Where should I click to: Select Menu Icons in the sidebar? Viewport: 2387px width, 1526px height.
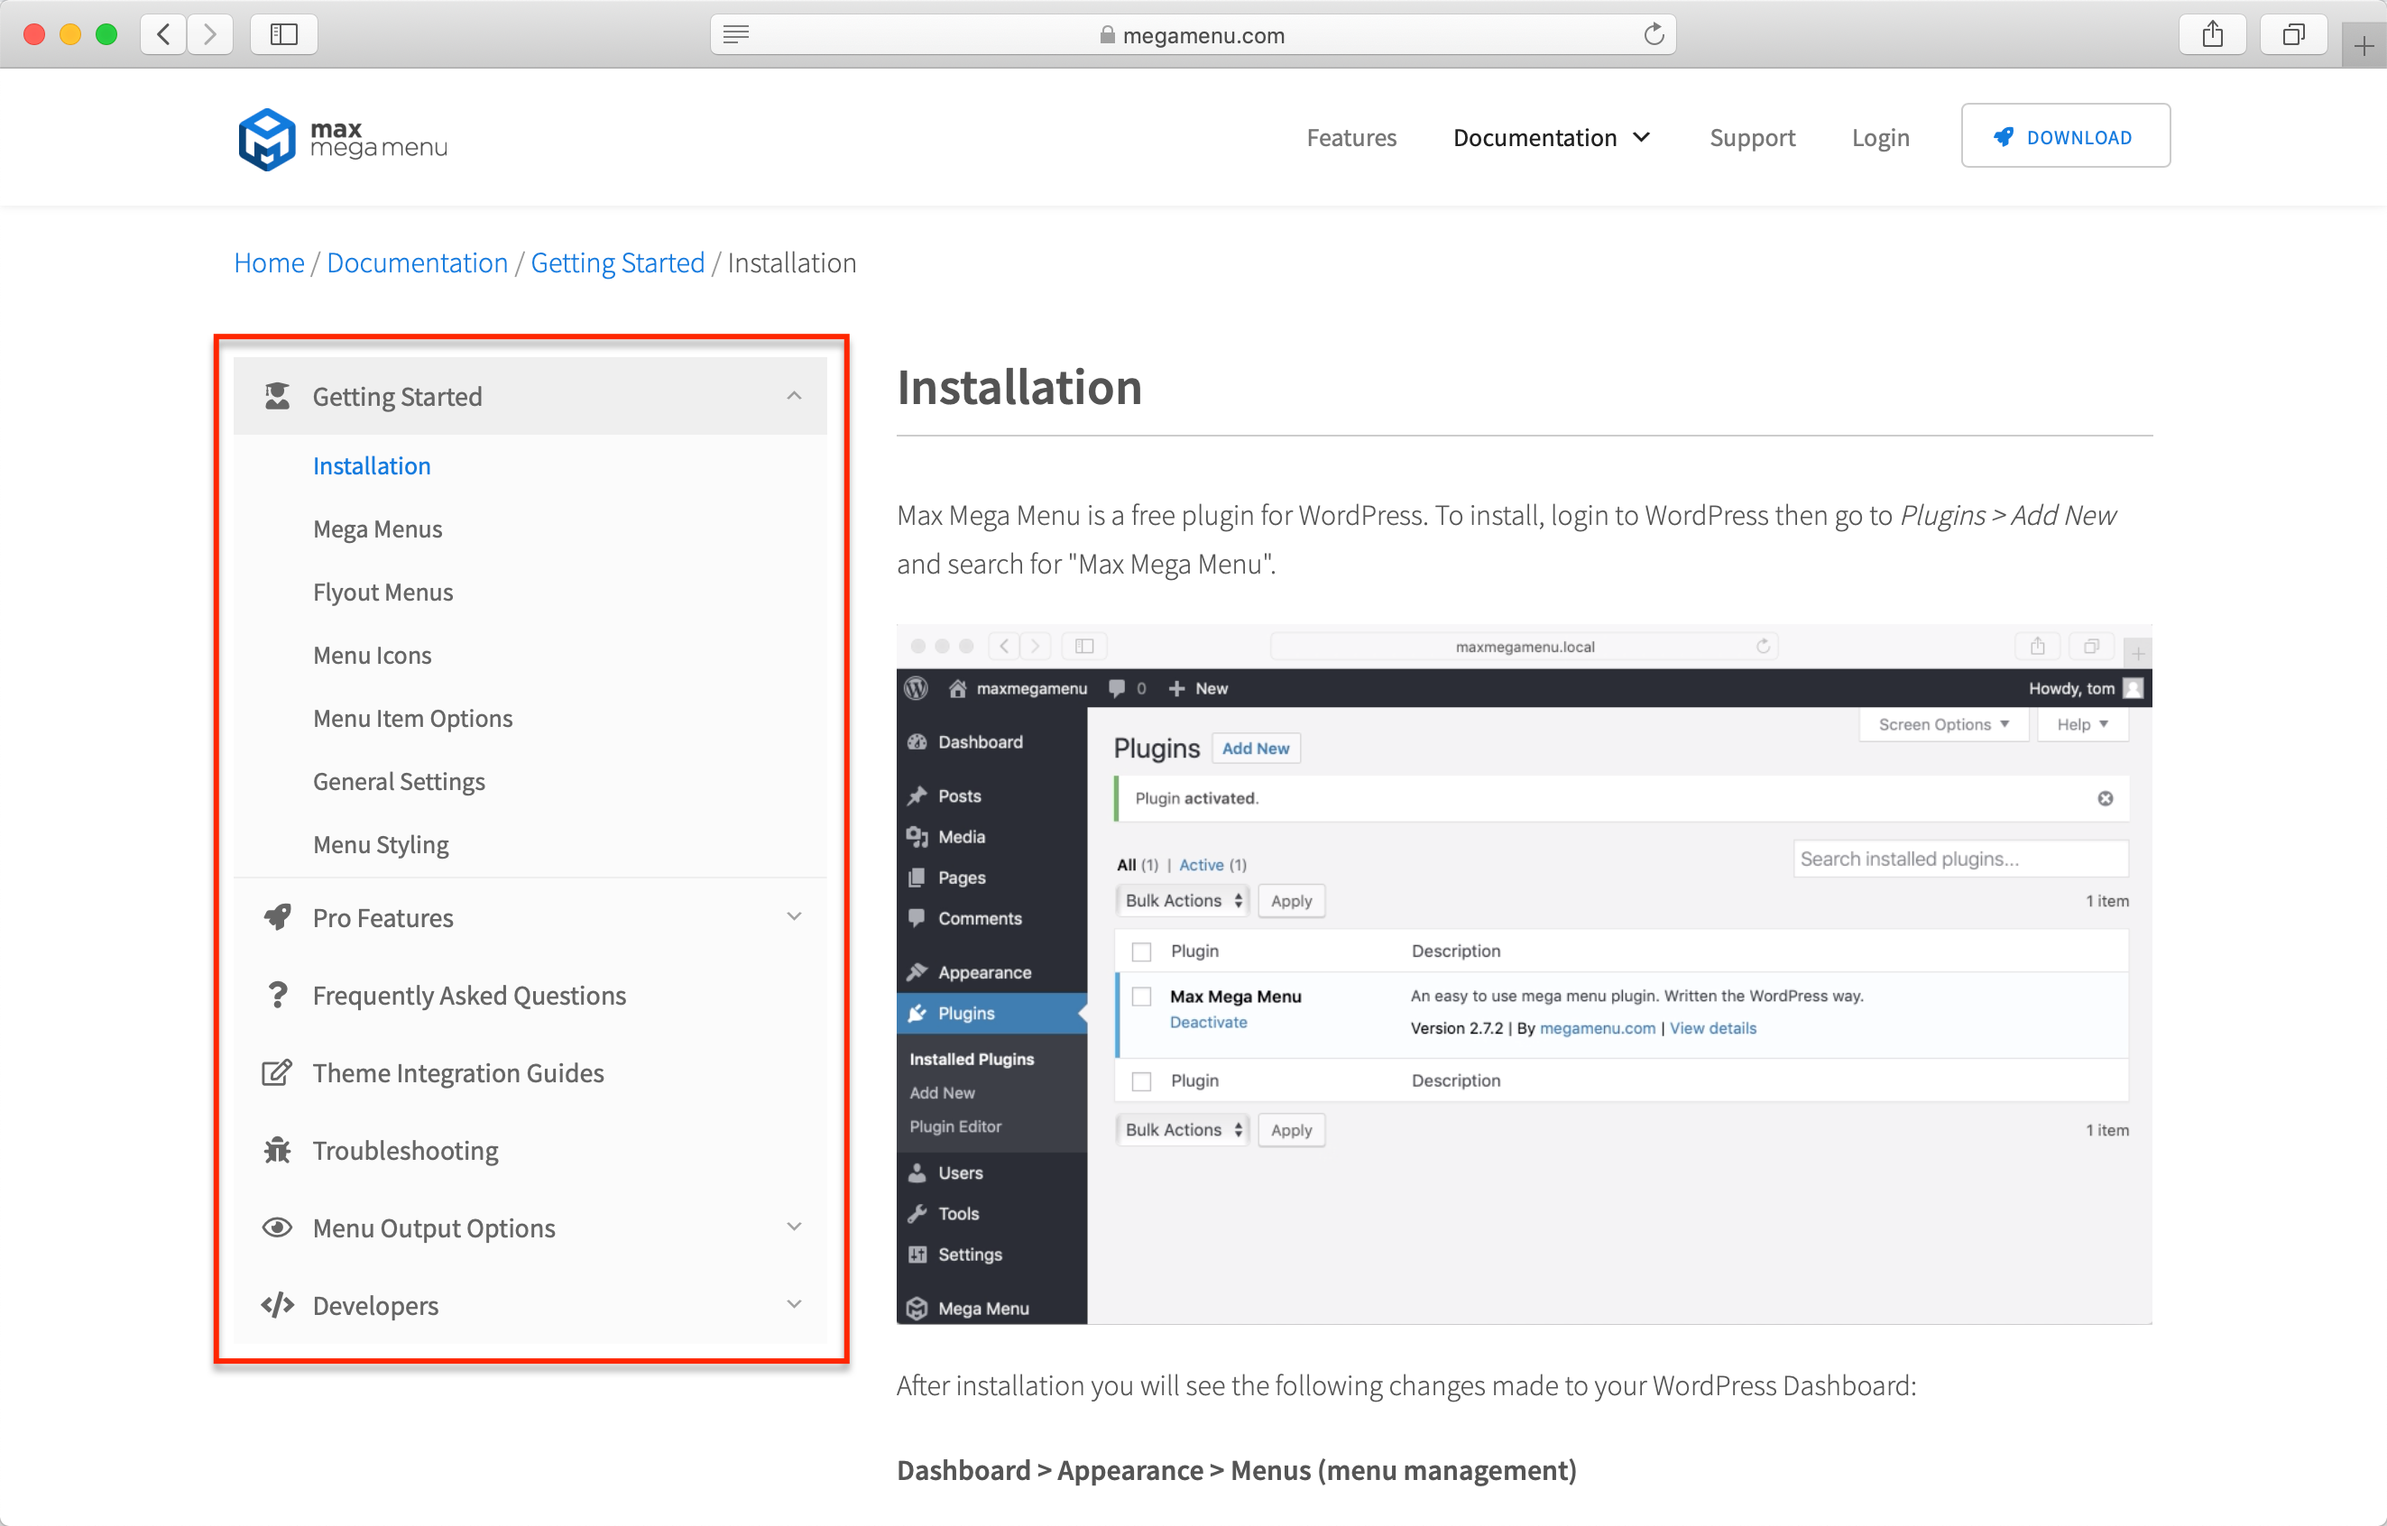pos(372,655)
